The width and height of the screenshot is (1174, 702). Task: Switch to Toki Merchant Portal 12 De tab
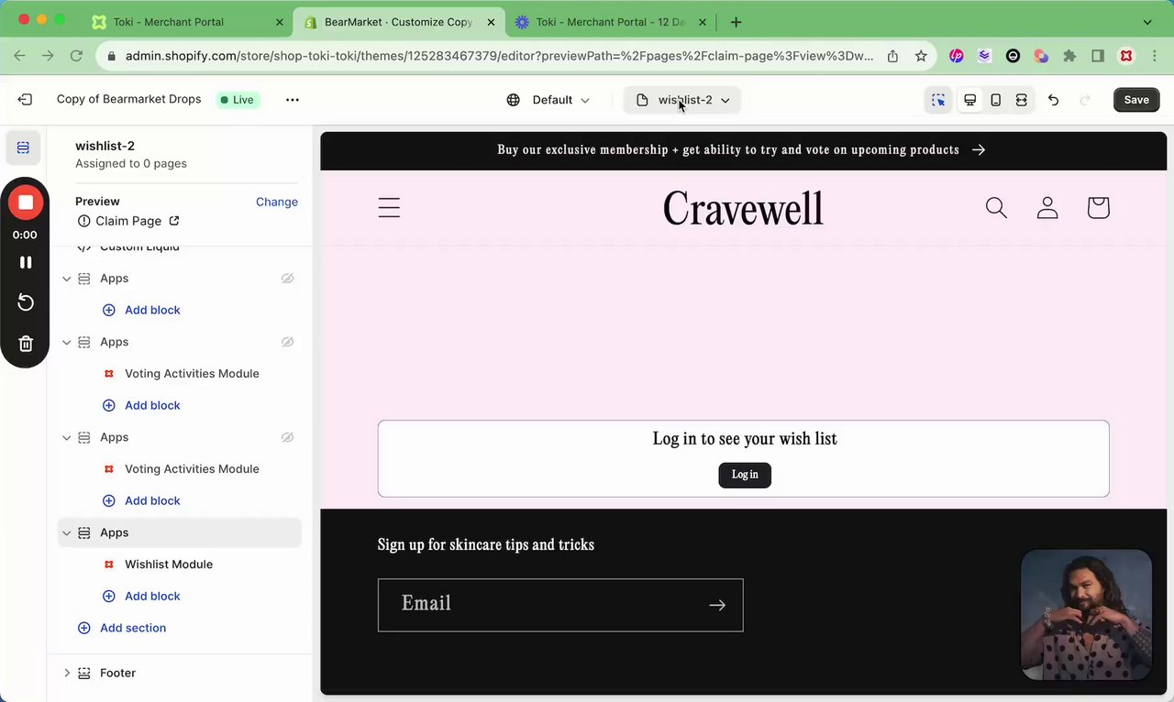[610, 22]
